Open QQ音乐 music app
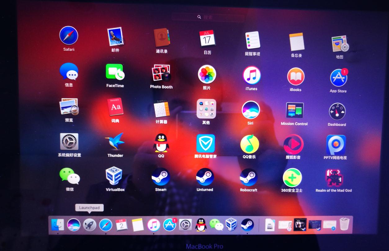The image size is (389, 251). 249,144
